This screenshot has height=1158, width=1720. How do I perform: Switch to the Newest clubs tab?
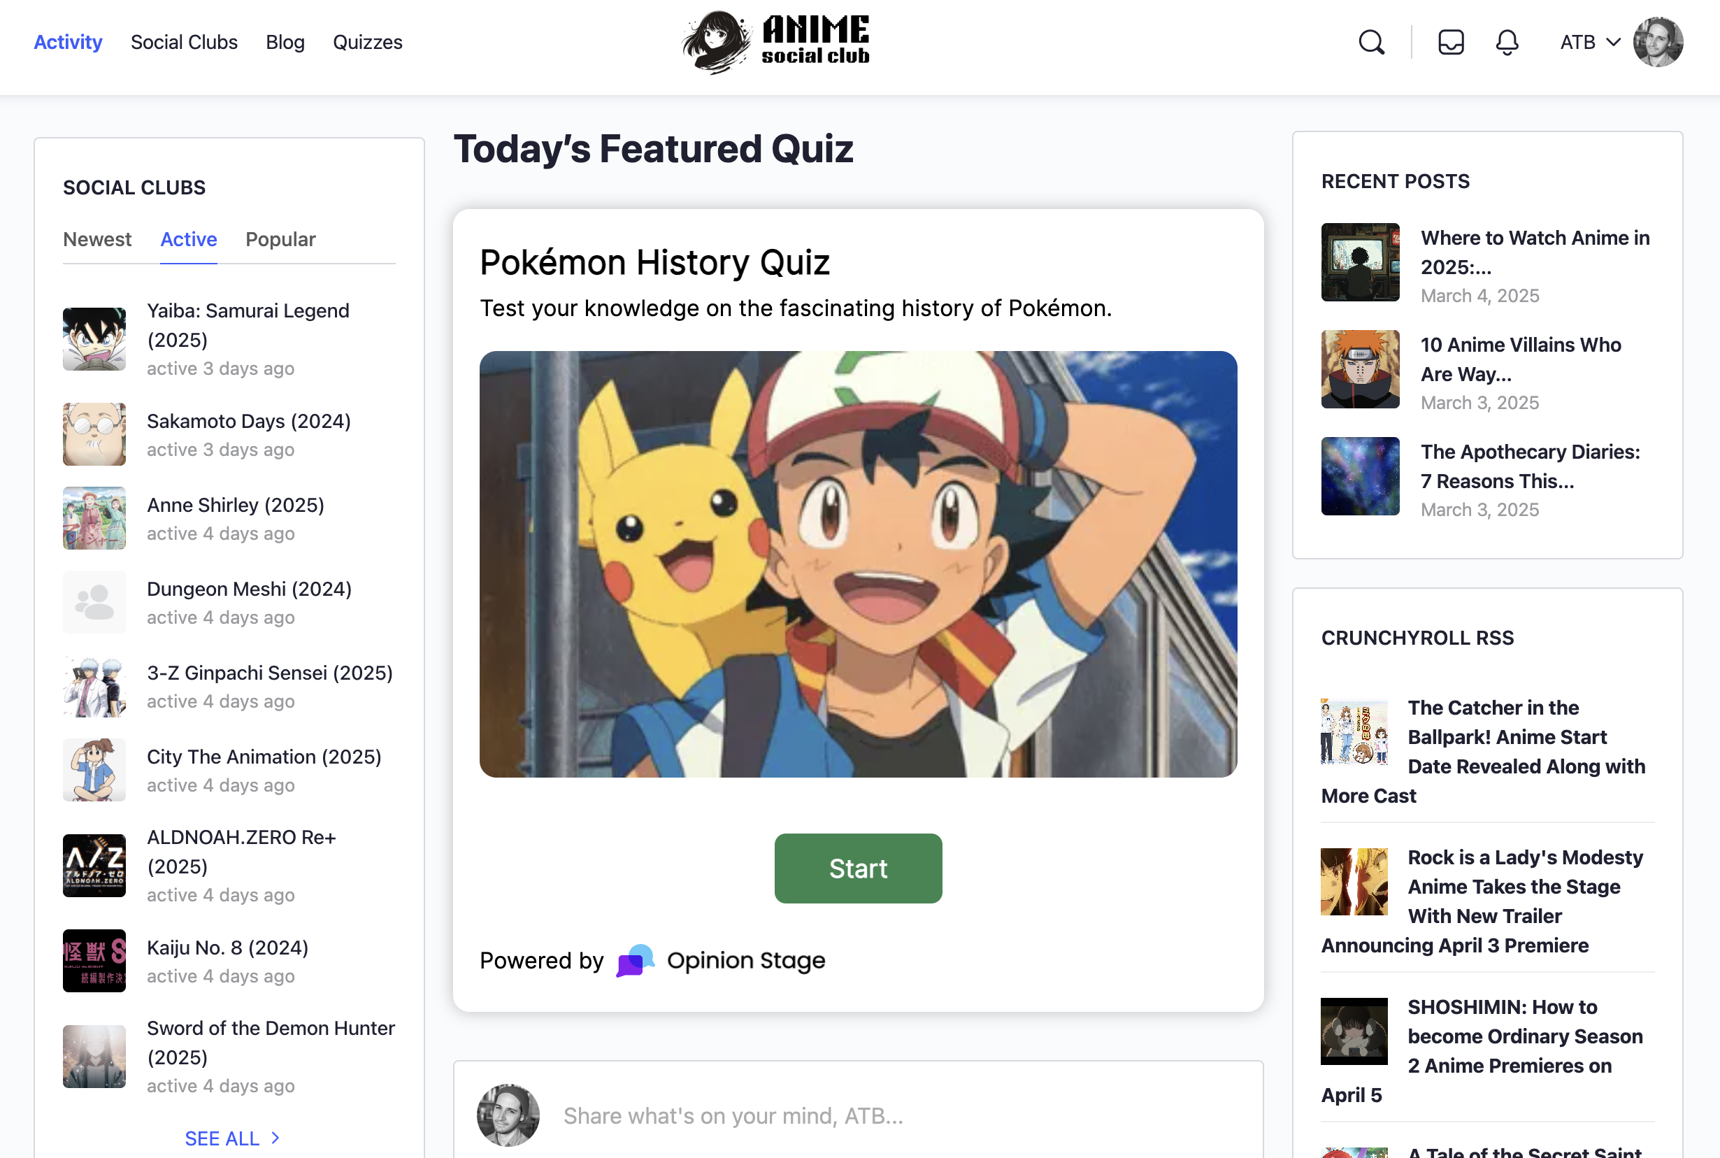point(96,239)
